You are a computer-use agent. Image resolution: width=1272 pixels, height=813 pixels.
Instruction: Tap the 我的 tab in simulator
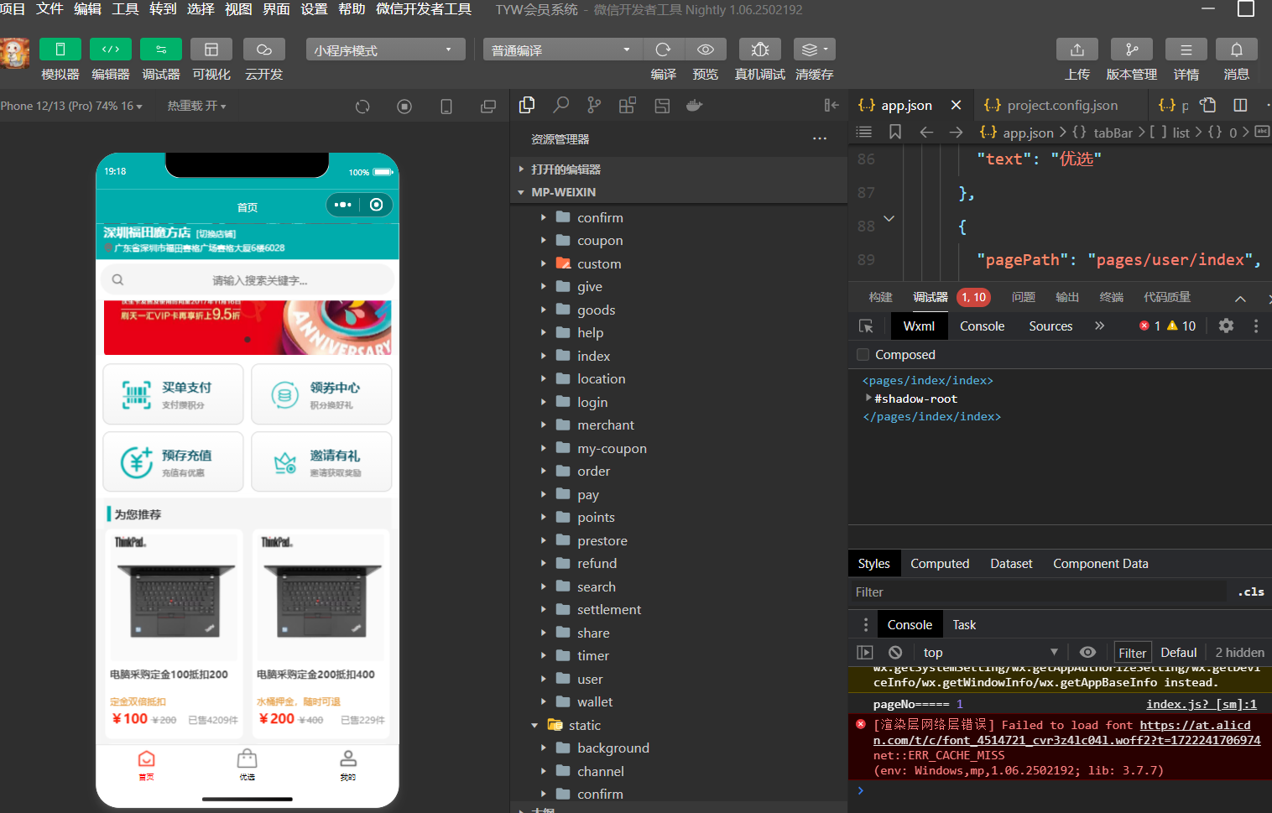click(x=347, y=765)
